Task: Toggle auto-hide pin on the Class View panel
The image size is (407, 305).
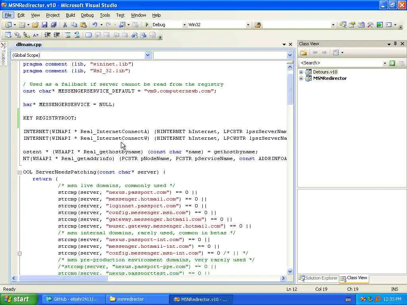Action: [x=395, y=44]
